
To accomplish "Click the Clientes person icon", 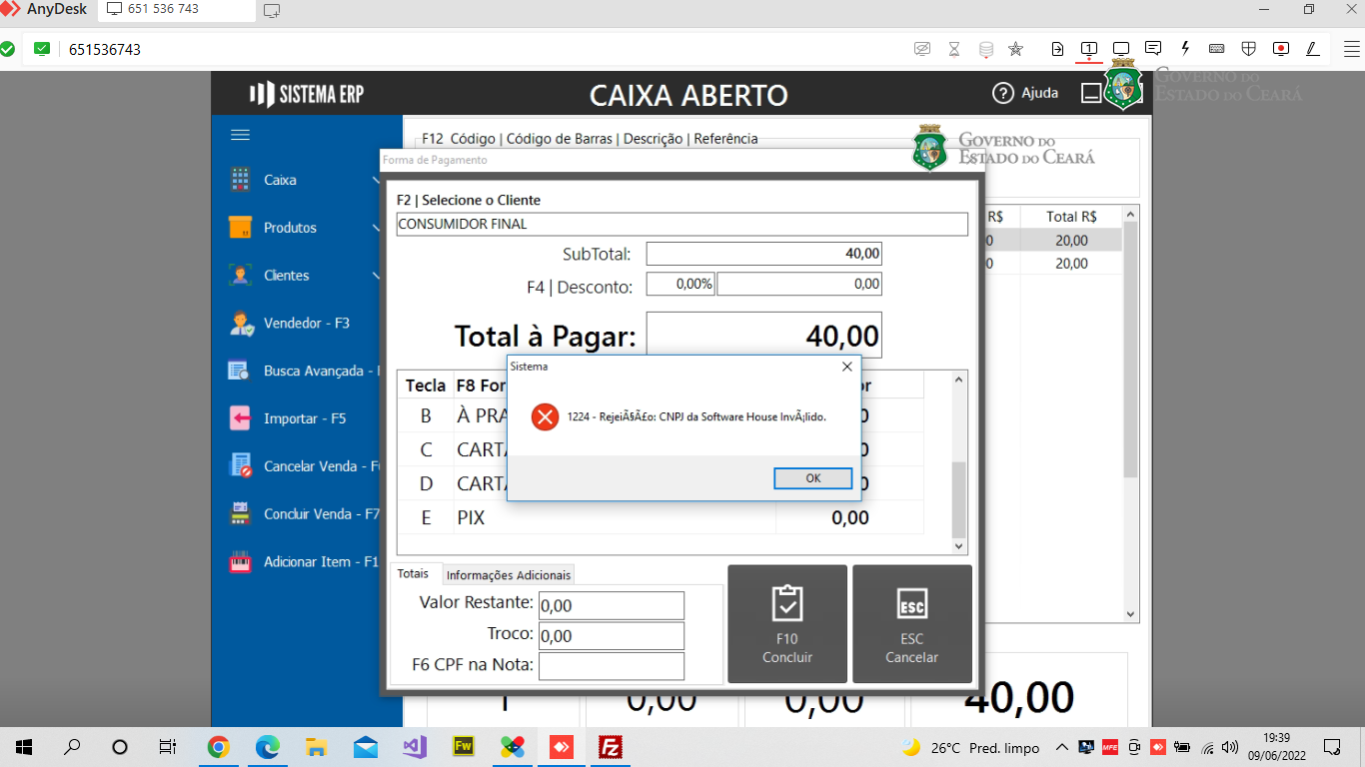I will coord(240,275).
